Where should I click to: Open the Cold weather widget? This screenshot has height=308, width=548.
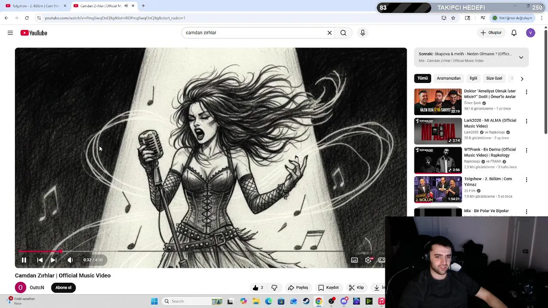pos(21,301)
